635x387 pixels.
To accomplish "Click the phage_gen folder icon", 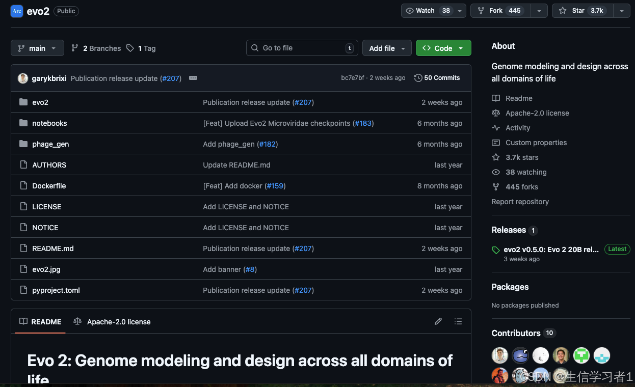I will point(23,144).
